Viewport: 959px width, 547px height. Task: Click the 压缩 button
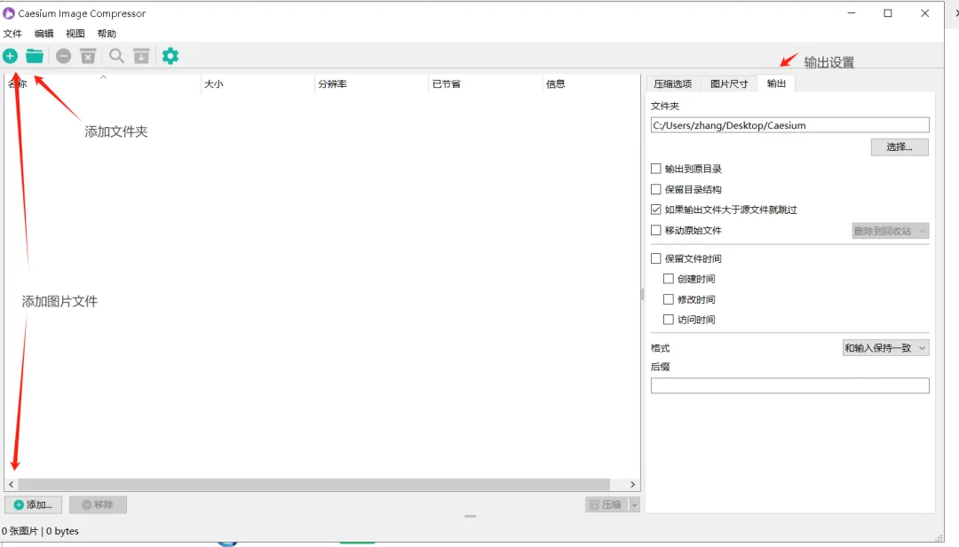click(607, 504)
